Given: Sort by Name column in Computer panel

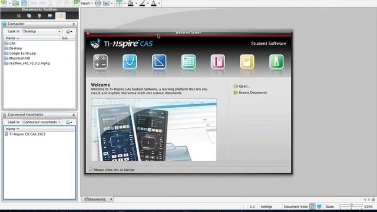Looking at the screenshot, I should pyautogui.click(x=31, y=38).
